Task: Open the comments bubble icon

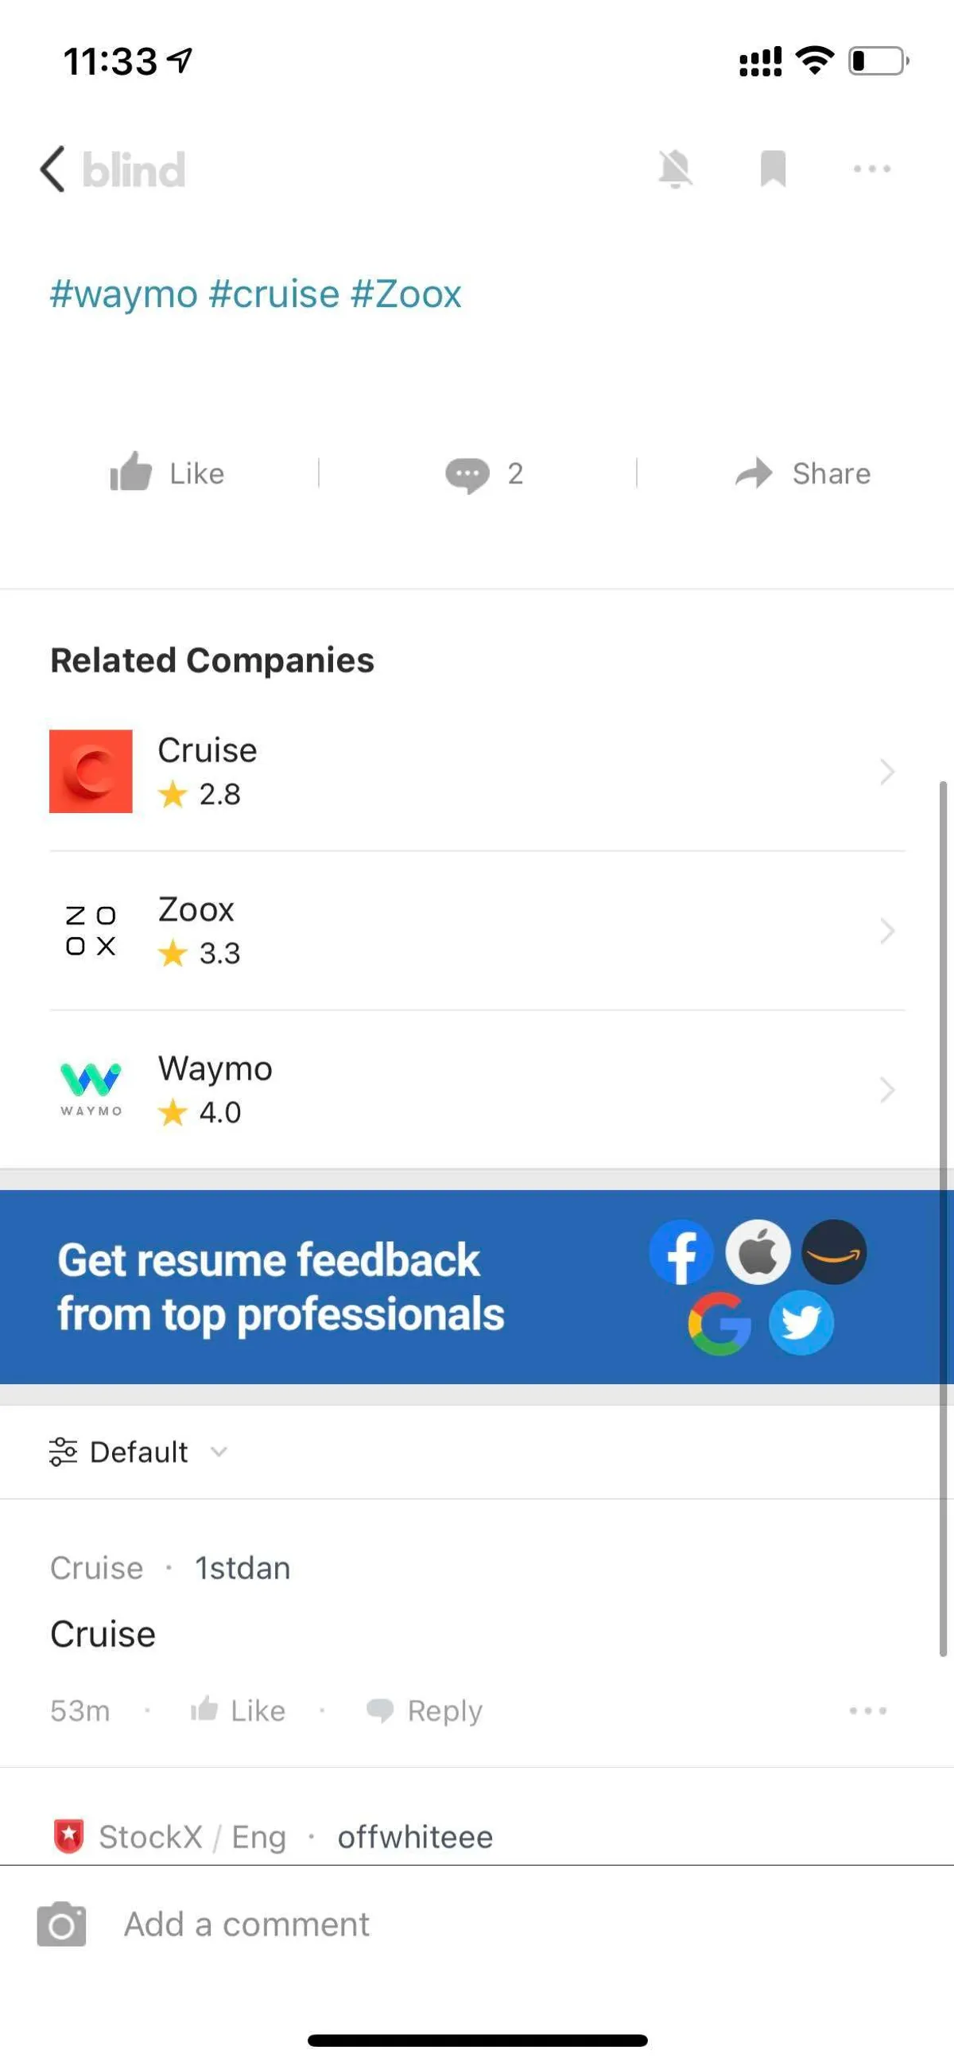Action: tap(467, 474)
